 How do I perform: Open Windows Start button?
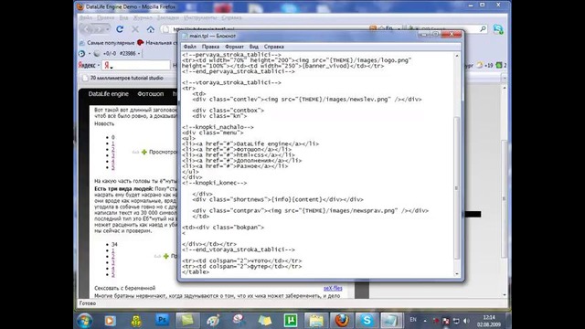click(85, 321)
